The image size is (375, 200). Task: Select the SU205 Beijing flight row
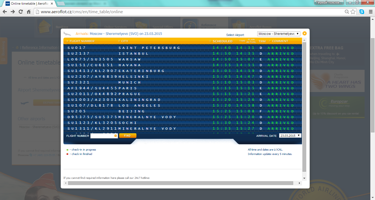(x=183, y=111)
